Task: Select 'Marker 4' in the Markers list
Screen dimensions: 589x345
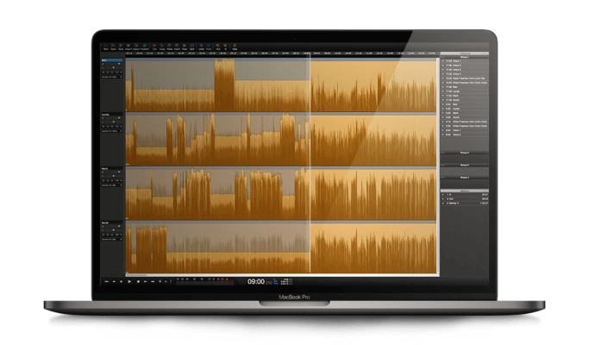Action: pos(465,203)
